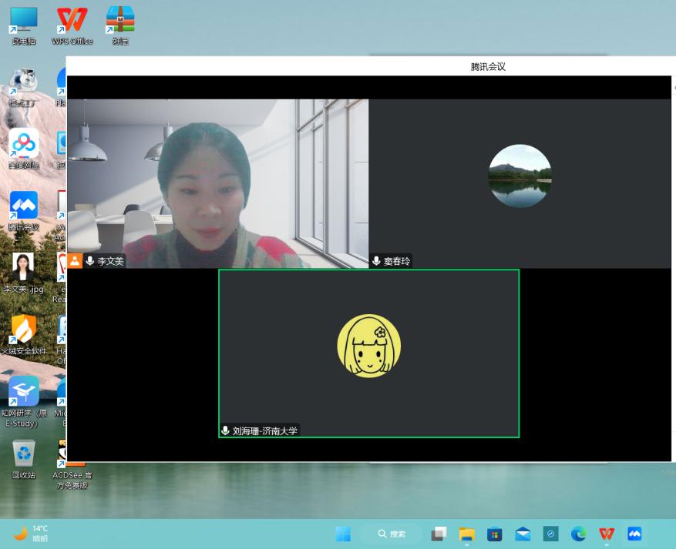Open the 回收站 recycle bin
The image size is (676, 549).
click(23, 454)
